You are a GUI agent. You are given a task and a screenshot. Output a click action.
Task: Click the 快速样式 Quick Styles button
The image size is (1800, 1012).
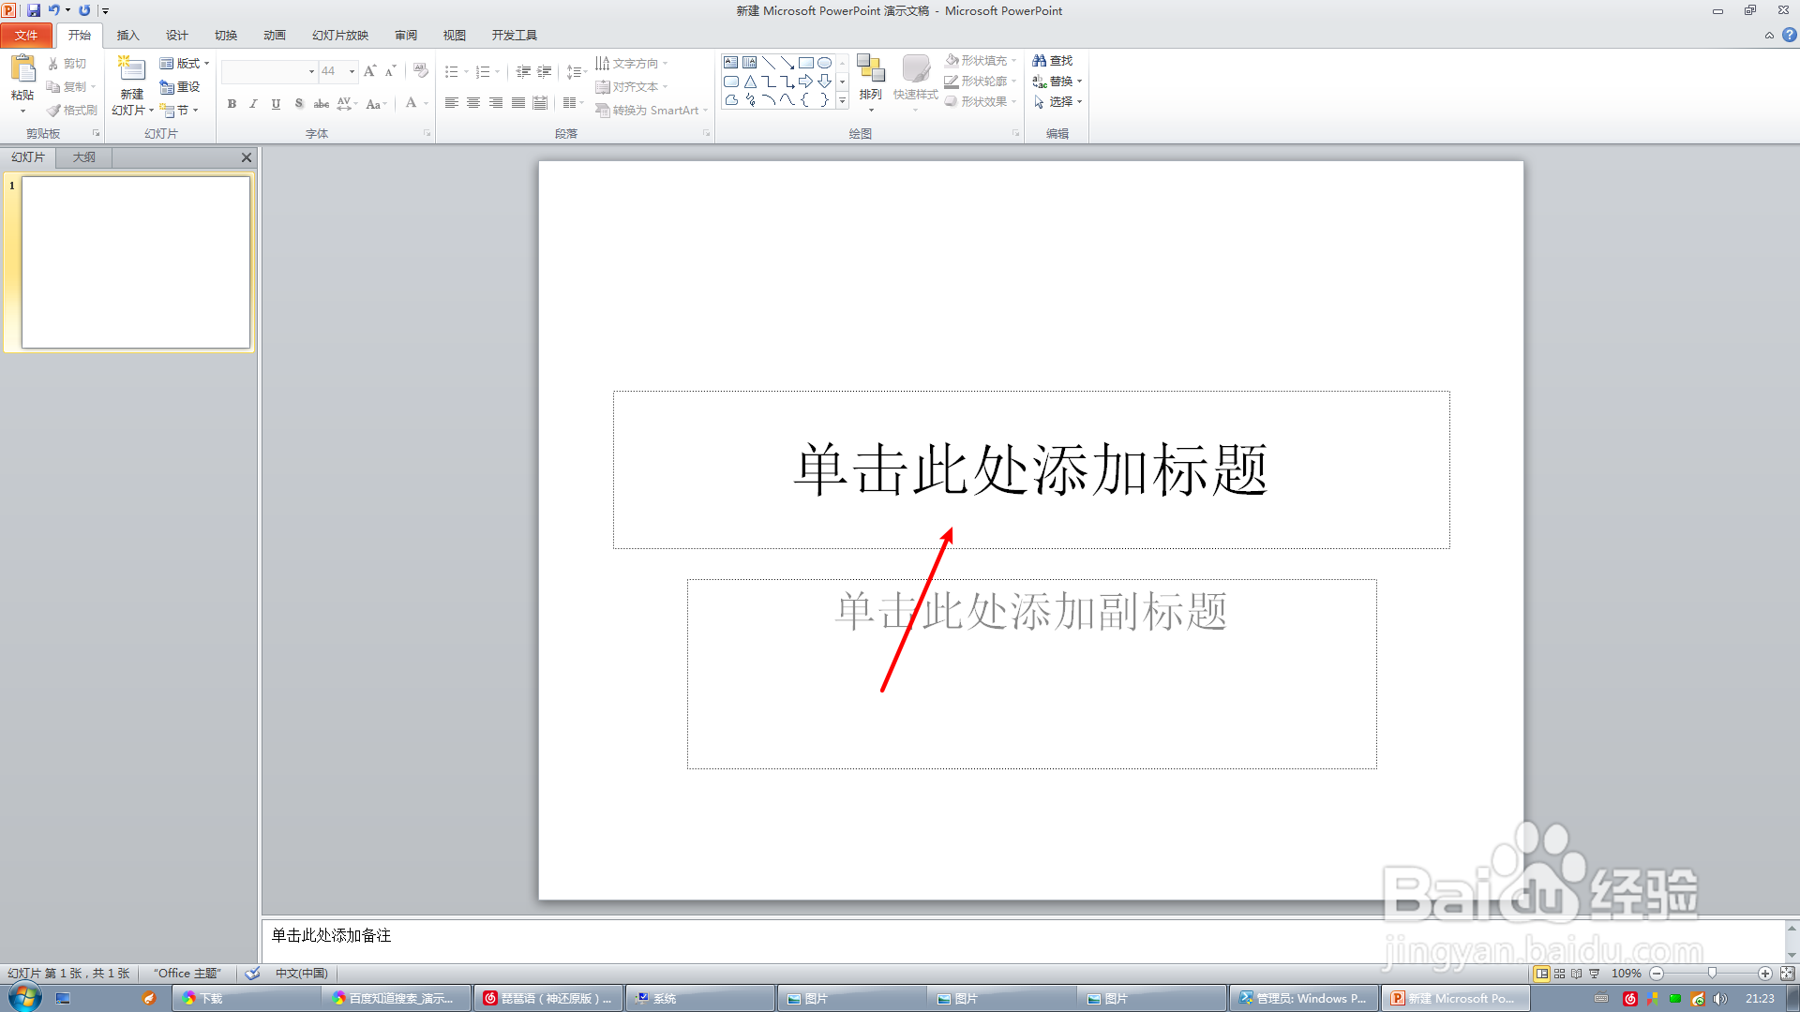[x=916, y=82]
